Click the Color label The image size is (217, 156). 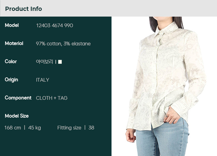point(11,61)
